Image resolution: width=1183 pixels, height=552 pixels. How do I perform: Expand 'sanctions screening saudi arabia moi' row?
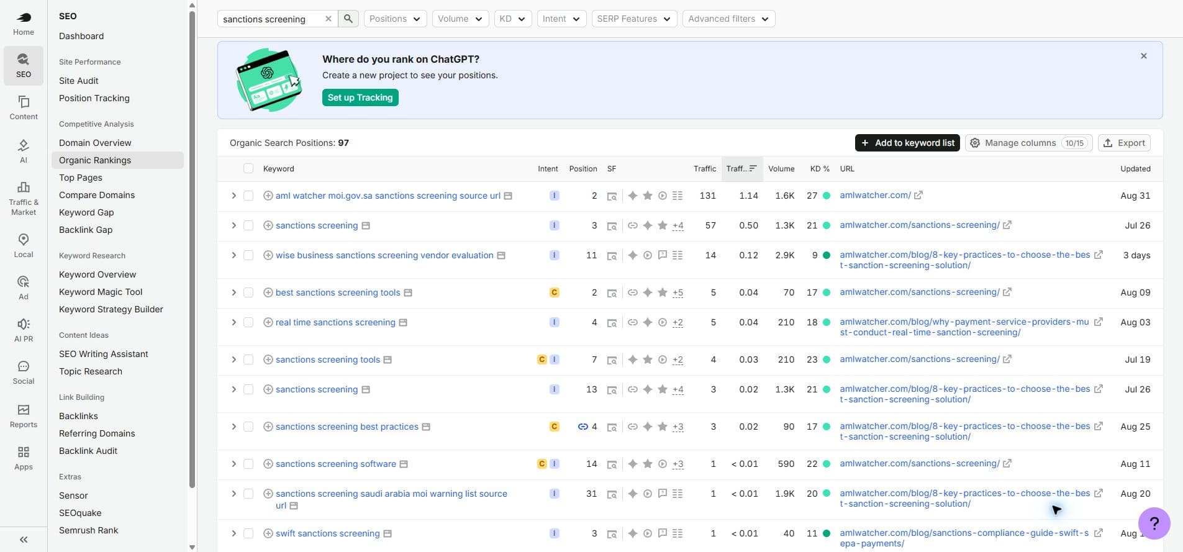coord(233,494)
